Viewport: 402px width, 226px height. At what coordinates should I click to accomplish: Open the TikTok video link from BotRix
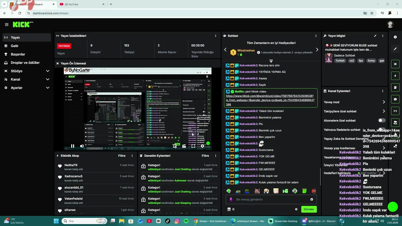coord(270,100)
